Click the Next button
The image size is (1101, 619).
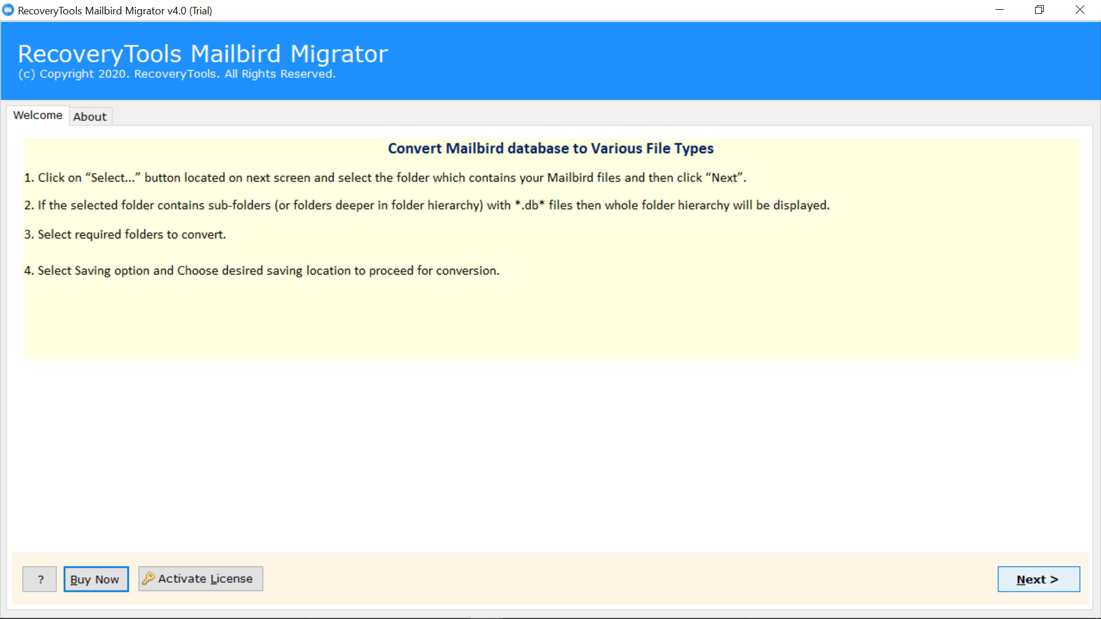point(1038,579)
